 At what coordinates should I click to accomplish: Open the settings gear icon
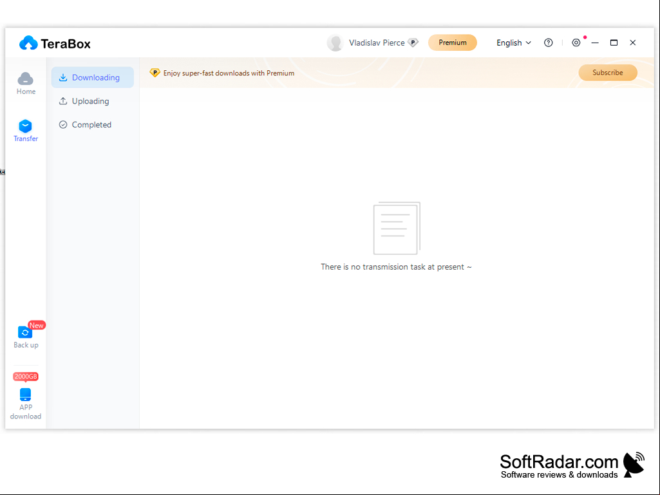576,42
